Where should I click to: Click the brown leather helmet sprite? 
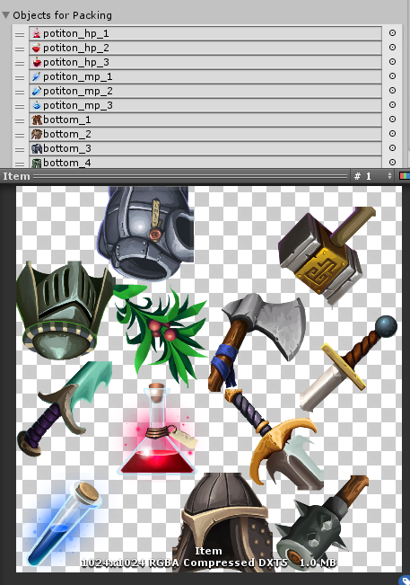point(224,522)
